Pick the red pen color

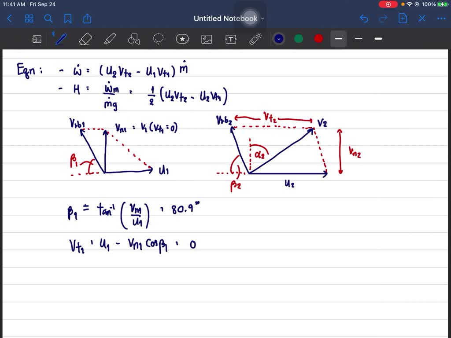pyautogui.click(x=318, y=39)
